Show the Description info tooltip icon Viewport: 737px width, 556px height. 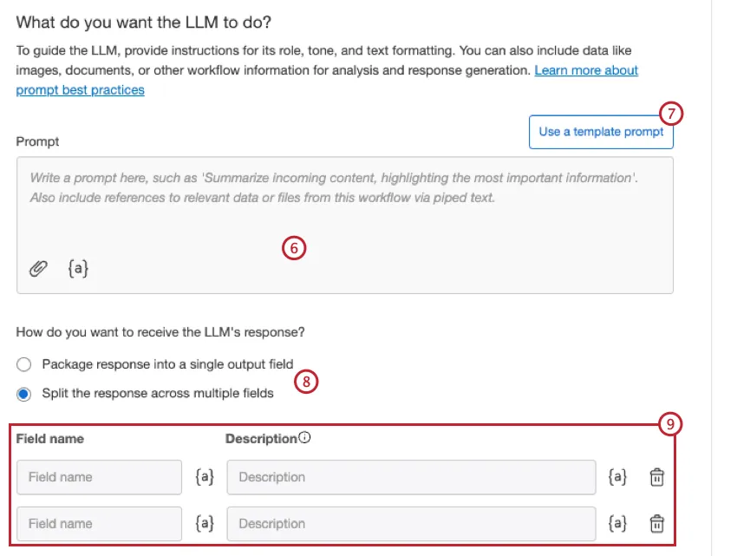click(304, 438)
